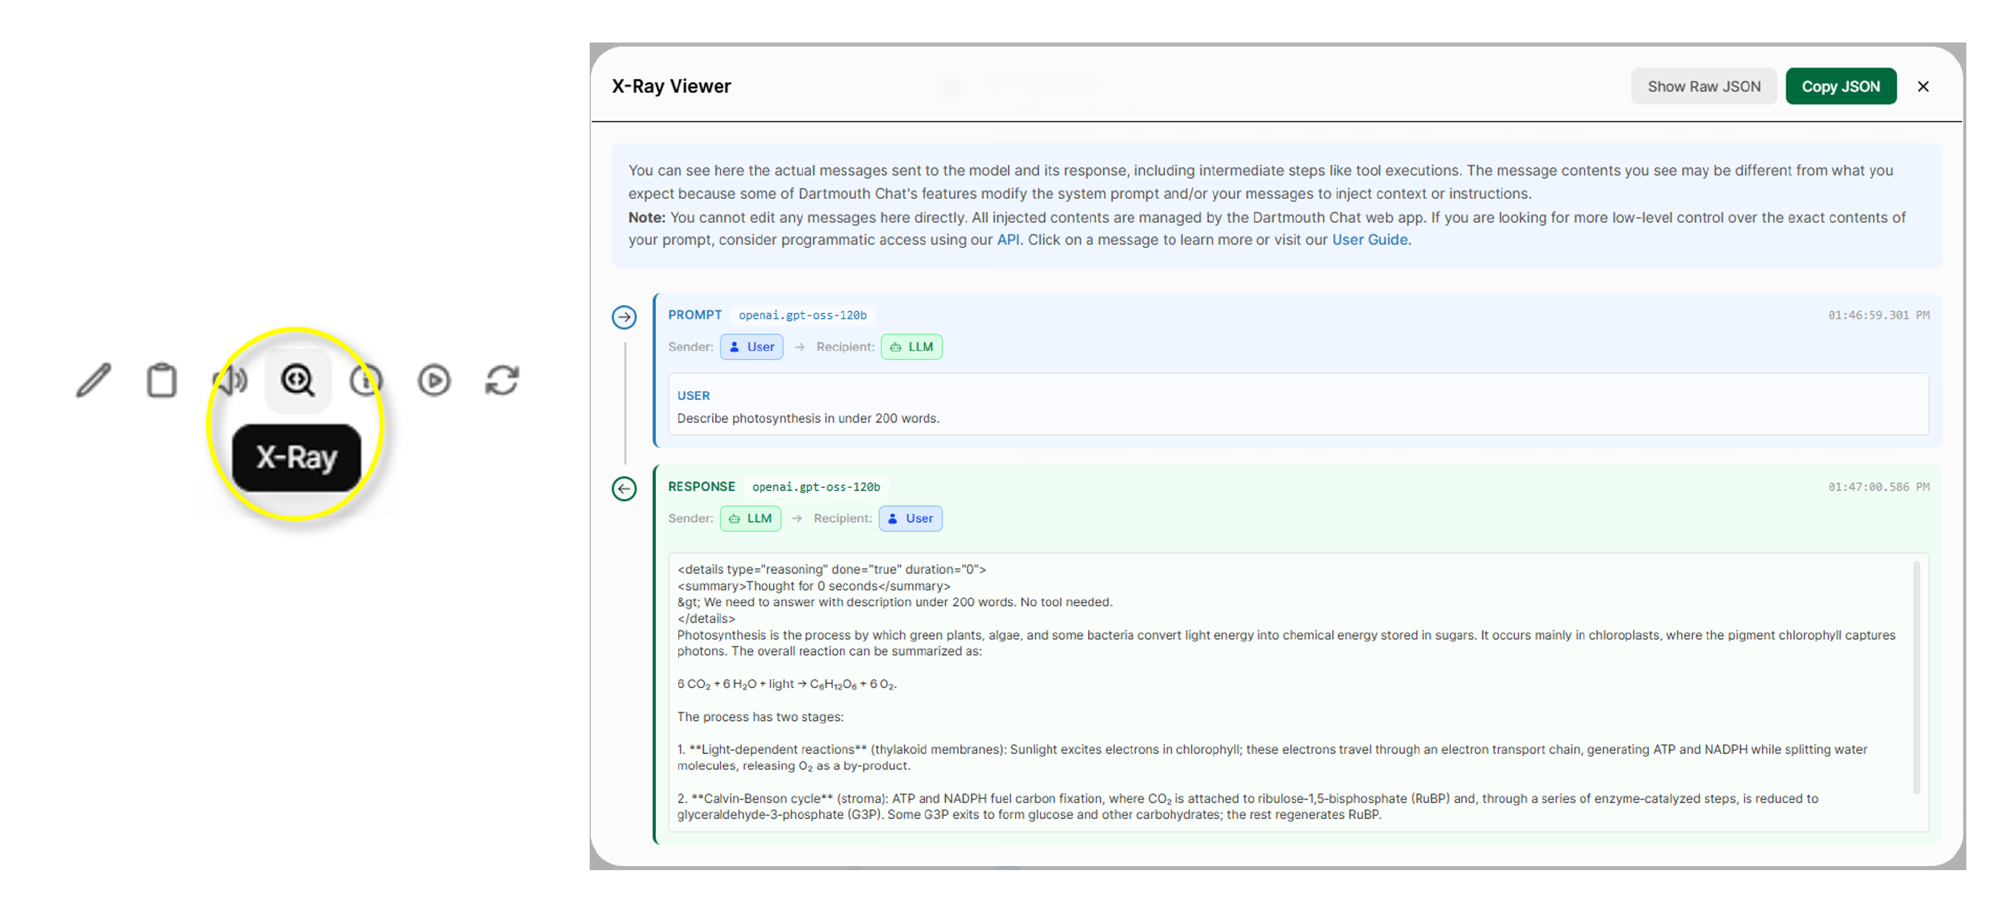
Task: Click the 'The process has two stages:' line
Action: [x=760, y=717]
